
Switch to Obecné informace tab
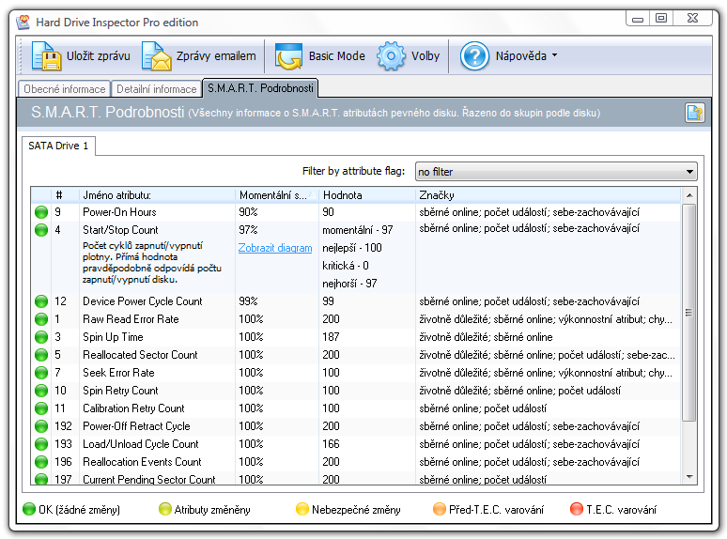[x=64, y=88]
